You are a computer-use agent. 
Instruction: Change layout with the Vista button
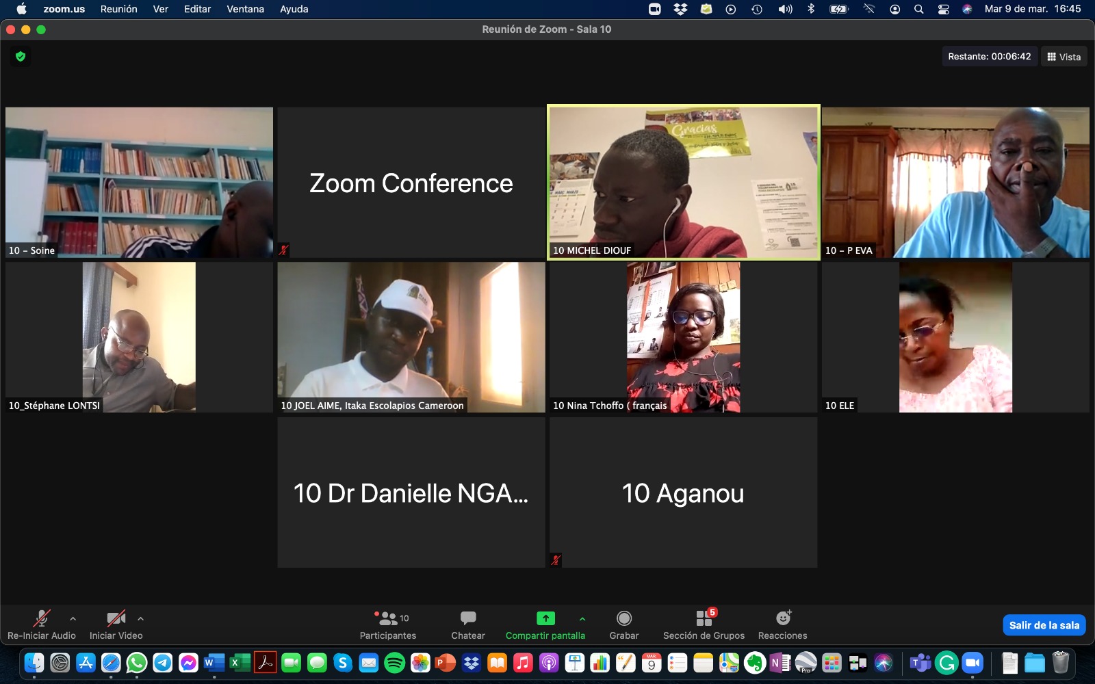point(1064,57)
